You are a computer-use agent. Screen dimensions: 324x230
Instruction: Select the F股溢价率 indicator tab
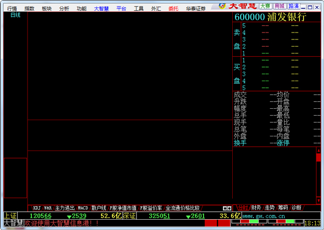(x=151, y=208)
